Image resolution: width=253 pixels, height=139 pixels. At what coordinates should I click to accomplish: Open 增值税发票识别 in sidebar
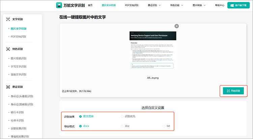(x=20, y=136)
